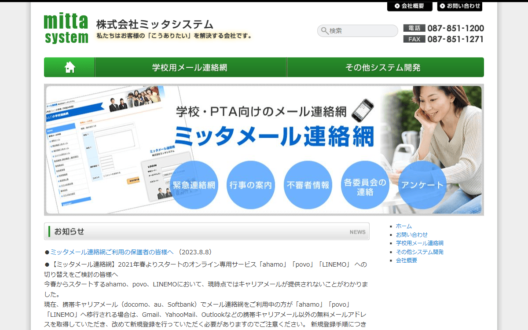528x330 pixels.
Task: Click the 各委員会の連絡 circle in the banner
Action: (x=365, y=185)
